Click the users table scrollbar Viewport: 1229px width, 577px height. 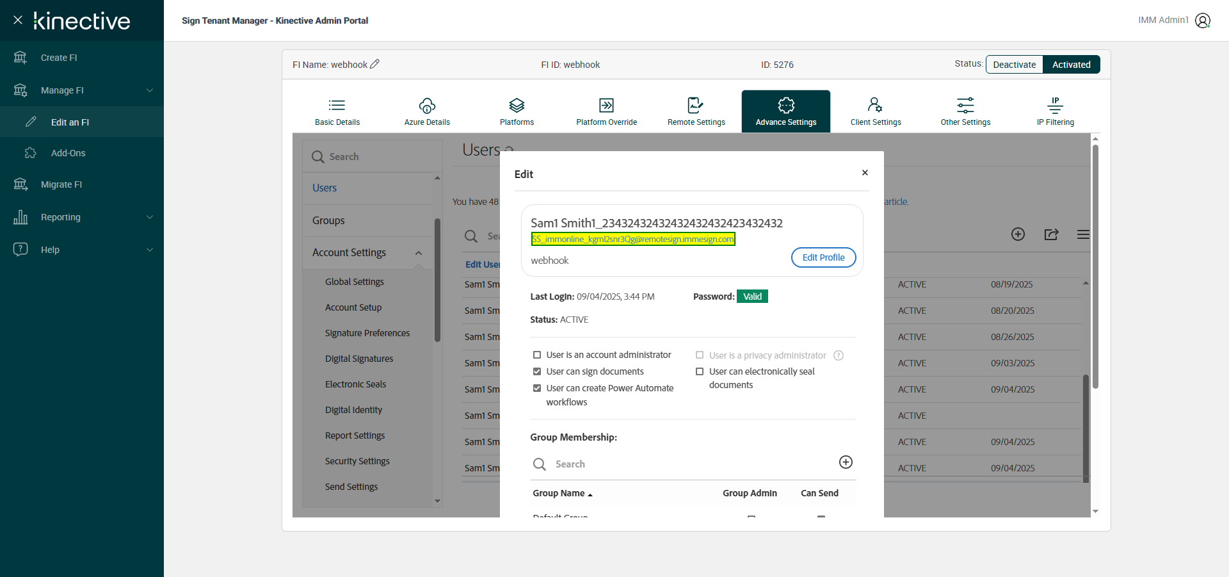tap(1086, 429)
